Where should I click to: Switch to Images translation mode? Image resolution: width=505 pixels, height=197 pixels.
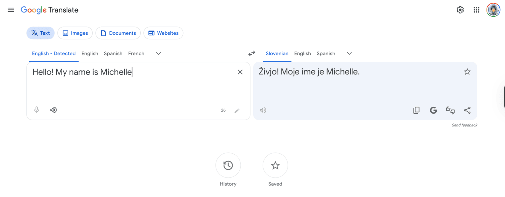tap(75, 33)
